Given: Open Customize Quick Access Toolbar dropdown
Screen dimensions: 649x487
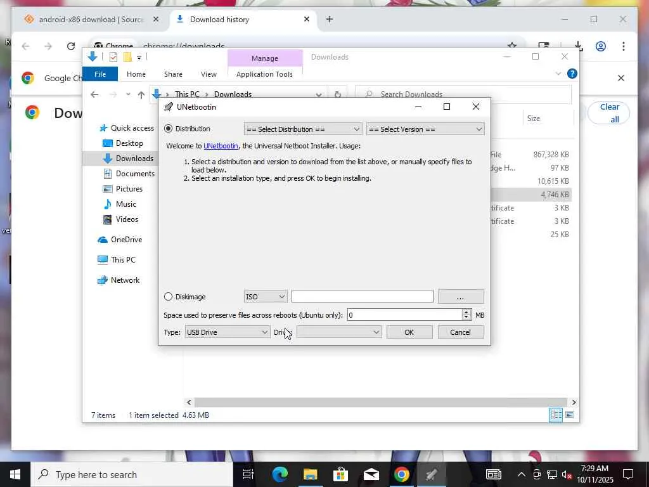Looking at the screenshot, I should tap(139, 58).
